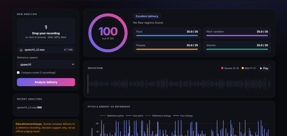Toggle Reference energy legend entry

pos(158,115)
